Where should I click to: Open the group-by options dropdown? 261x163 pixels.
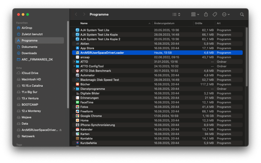[x=195, y=14]
